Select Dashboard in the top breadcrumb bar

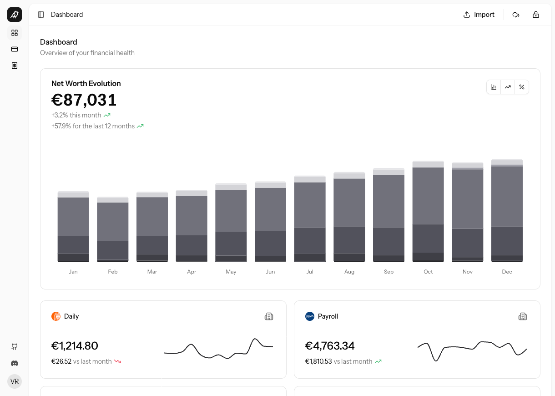coord(67,14)
